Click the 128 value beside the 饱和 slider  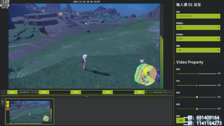pyautogui.click(x=219, y=109)
